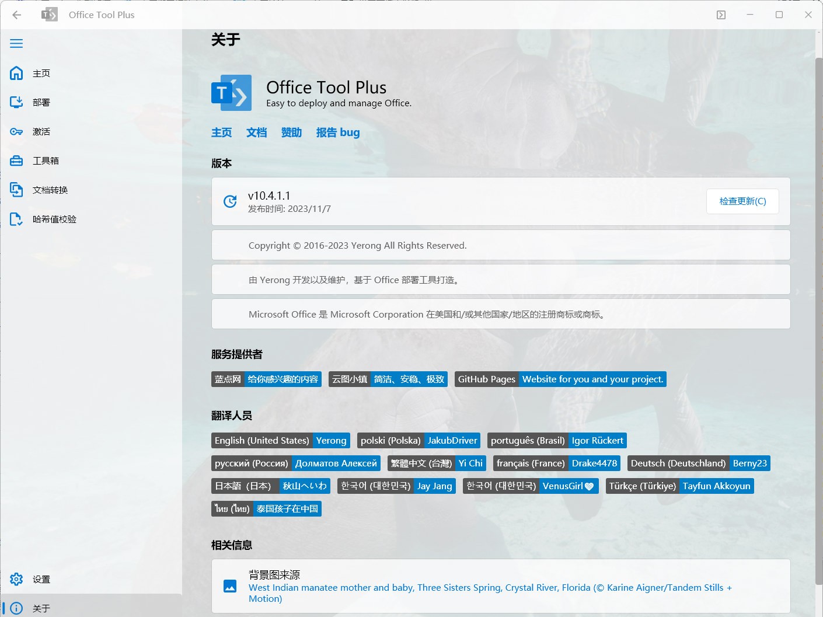Open the 部署 deploy icon
Screen dimensions: 823x617
pos(16,102)
